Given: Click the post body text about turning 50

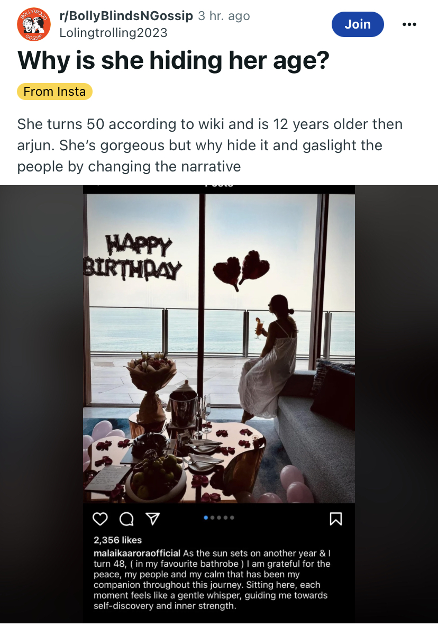Looking at the screenshot, I should [x=209, y=146].
